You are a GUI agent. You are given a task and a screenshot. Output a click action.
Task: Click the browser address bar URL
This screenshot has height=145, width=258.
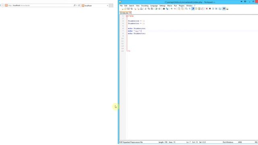click(19, 5)
